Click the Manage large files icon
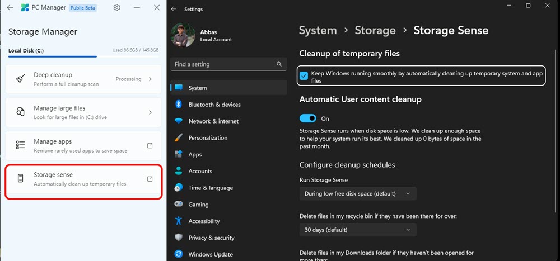 (x=20, y=112)
